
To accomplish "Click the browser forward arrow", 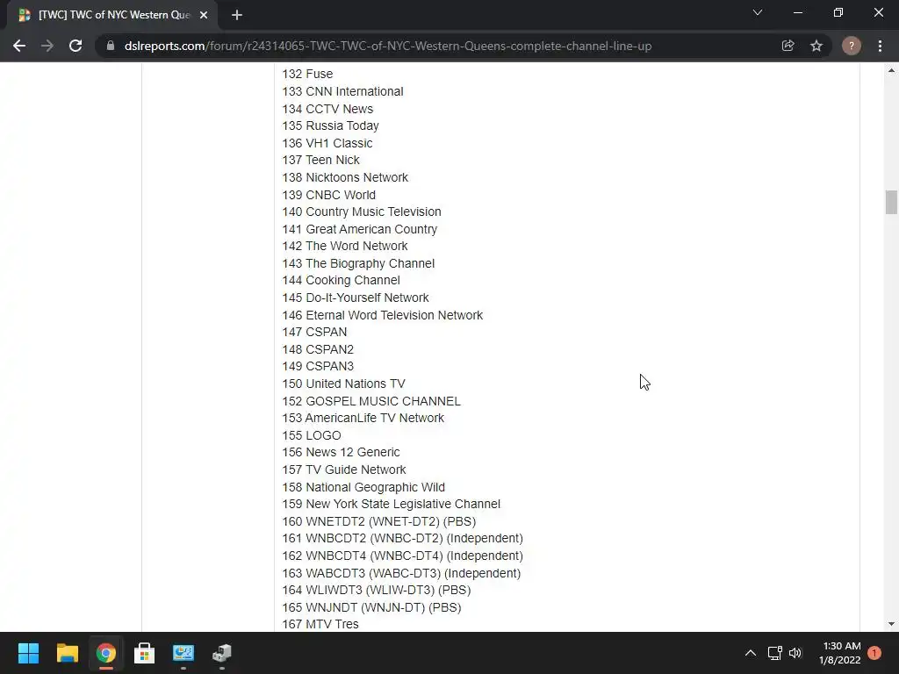I will coord(47,46).
